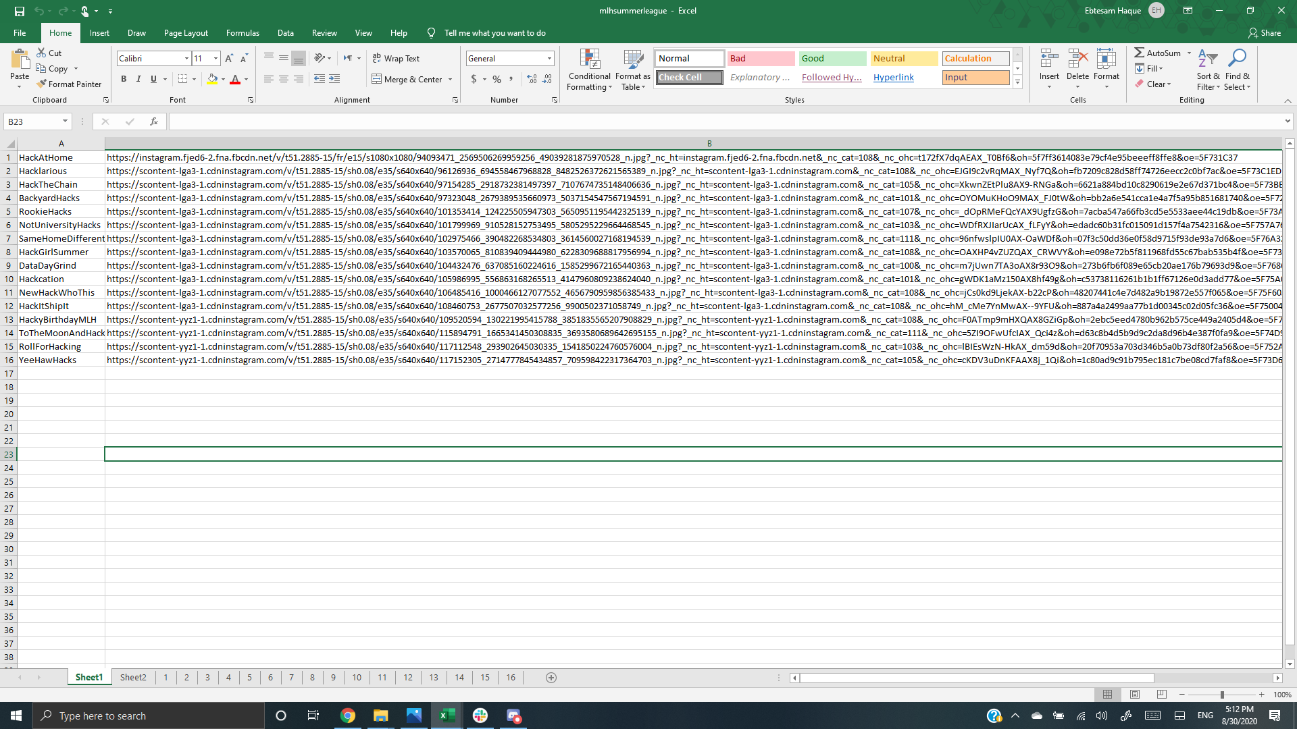The height and width of the screenshot is (729, 1297).
Task: Toggle Italic formatting
Action: pos(138,79)
